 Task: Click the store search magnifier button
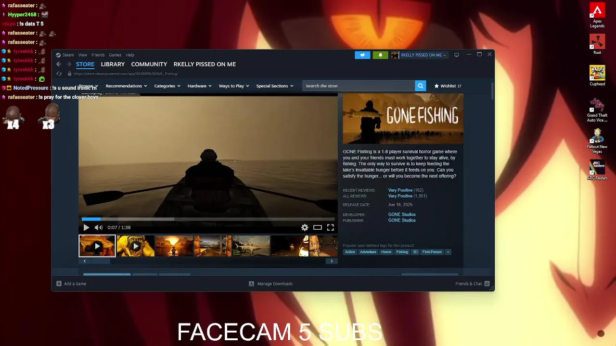(x=421, y=86)
